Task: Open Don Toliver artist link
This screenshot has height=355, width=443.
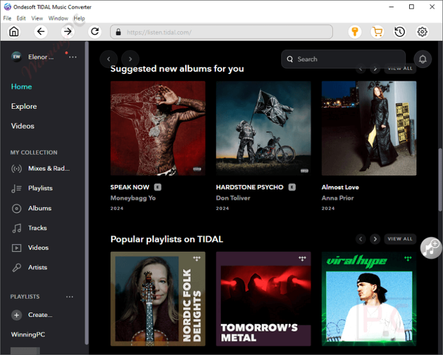Action: [x=233, y=198]
